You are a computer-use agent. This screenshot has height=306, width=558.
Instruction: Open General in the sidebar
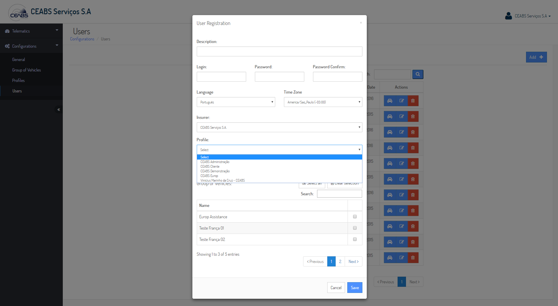[x=19, y=60]
